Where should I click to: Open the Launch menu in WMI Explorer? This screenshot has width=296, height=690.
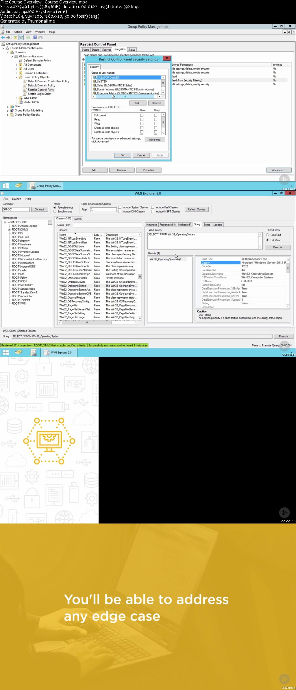click(16, 199)
